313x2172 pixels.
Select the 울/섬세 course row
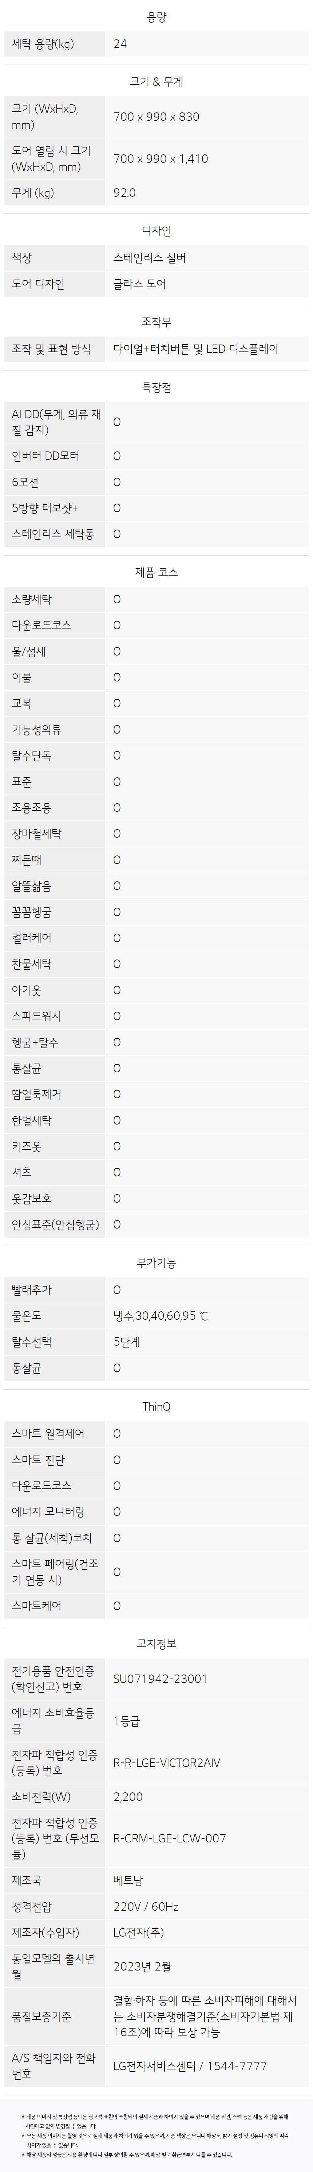point(156,652)
